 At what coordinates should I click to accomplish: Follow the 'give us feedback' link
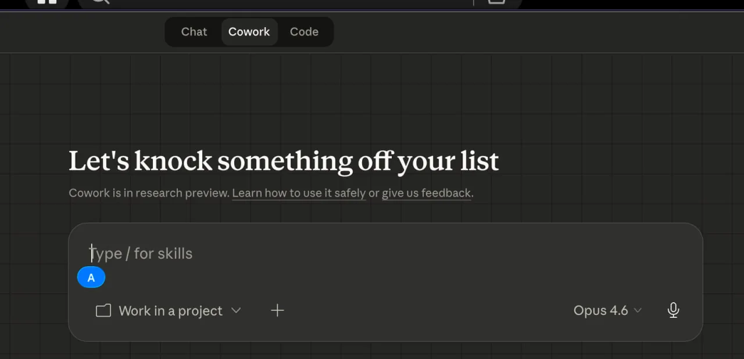pyautogui.click(x=426, y=193)
